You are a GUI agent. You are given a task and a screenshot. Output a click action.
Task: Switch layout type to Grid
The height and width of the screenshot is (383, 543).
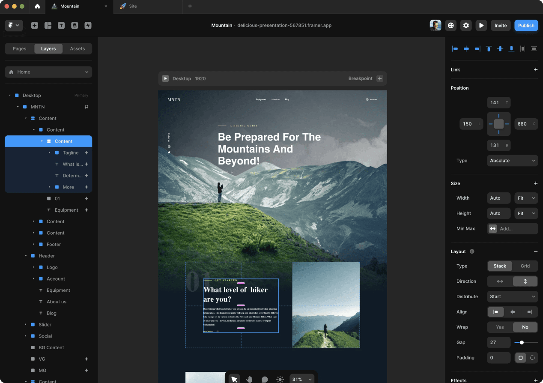coord(525,266)
